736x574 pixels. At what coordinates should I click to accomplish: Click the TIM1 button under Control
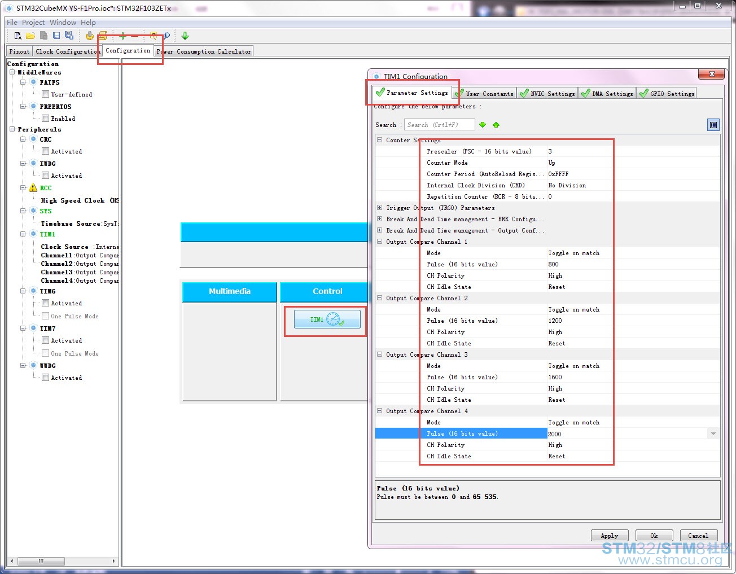(327, 319)
